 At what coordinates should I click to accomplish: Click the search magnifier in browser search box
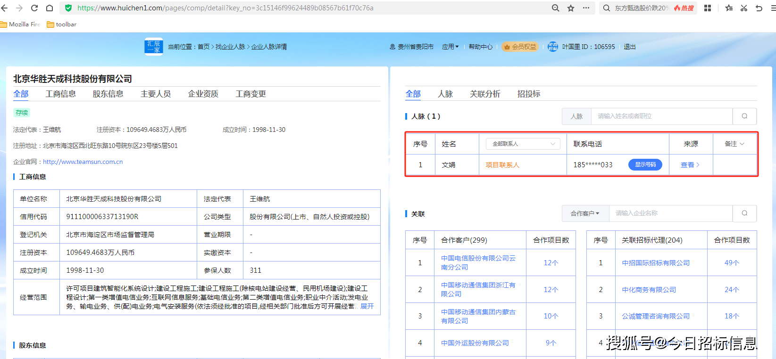607,8
